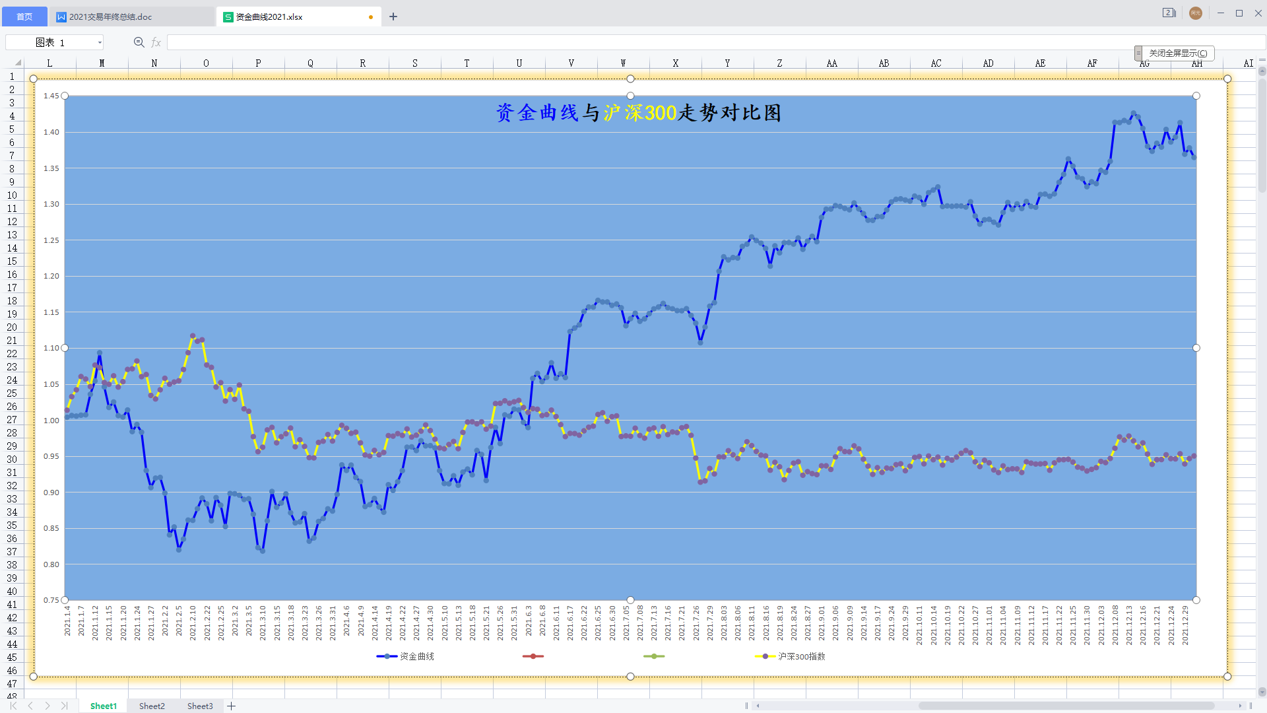Click select-all corner triangle of grid
1267x713 pixels.
point(18,63)
